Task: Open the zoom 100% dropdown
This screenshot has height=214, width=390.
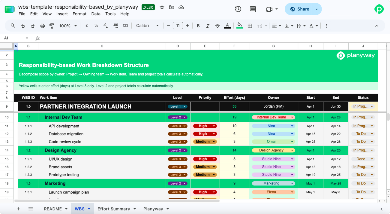Action: tap(68, 26)
